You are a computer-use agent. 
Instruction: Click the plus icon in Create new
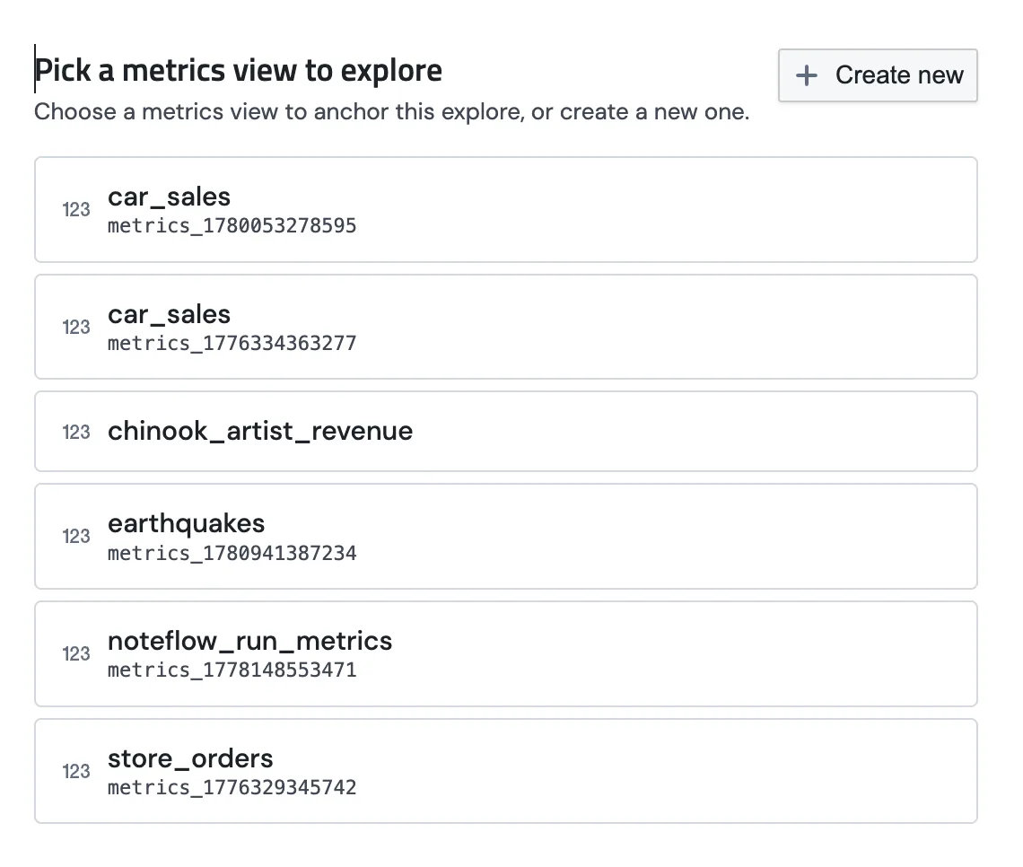point(807,75)
